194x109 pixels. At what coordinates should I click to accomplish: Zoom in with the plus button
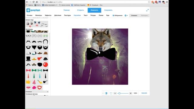(x=131, y=93)
